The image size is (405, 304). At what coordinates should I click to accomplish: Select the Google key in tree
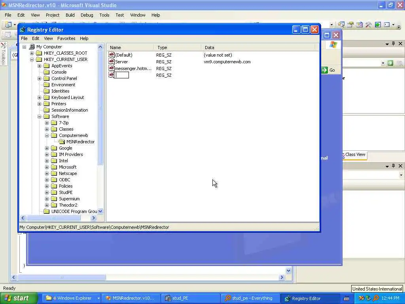pos(65,148)
